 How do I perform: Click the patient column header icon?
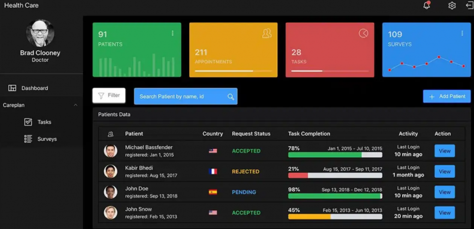tap(110, 134)
